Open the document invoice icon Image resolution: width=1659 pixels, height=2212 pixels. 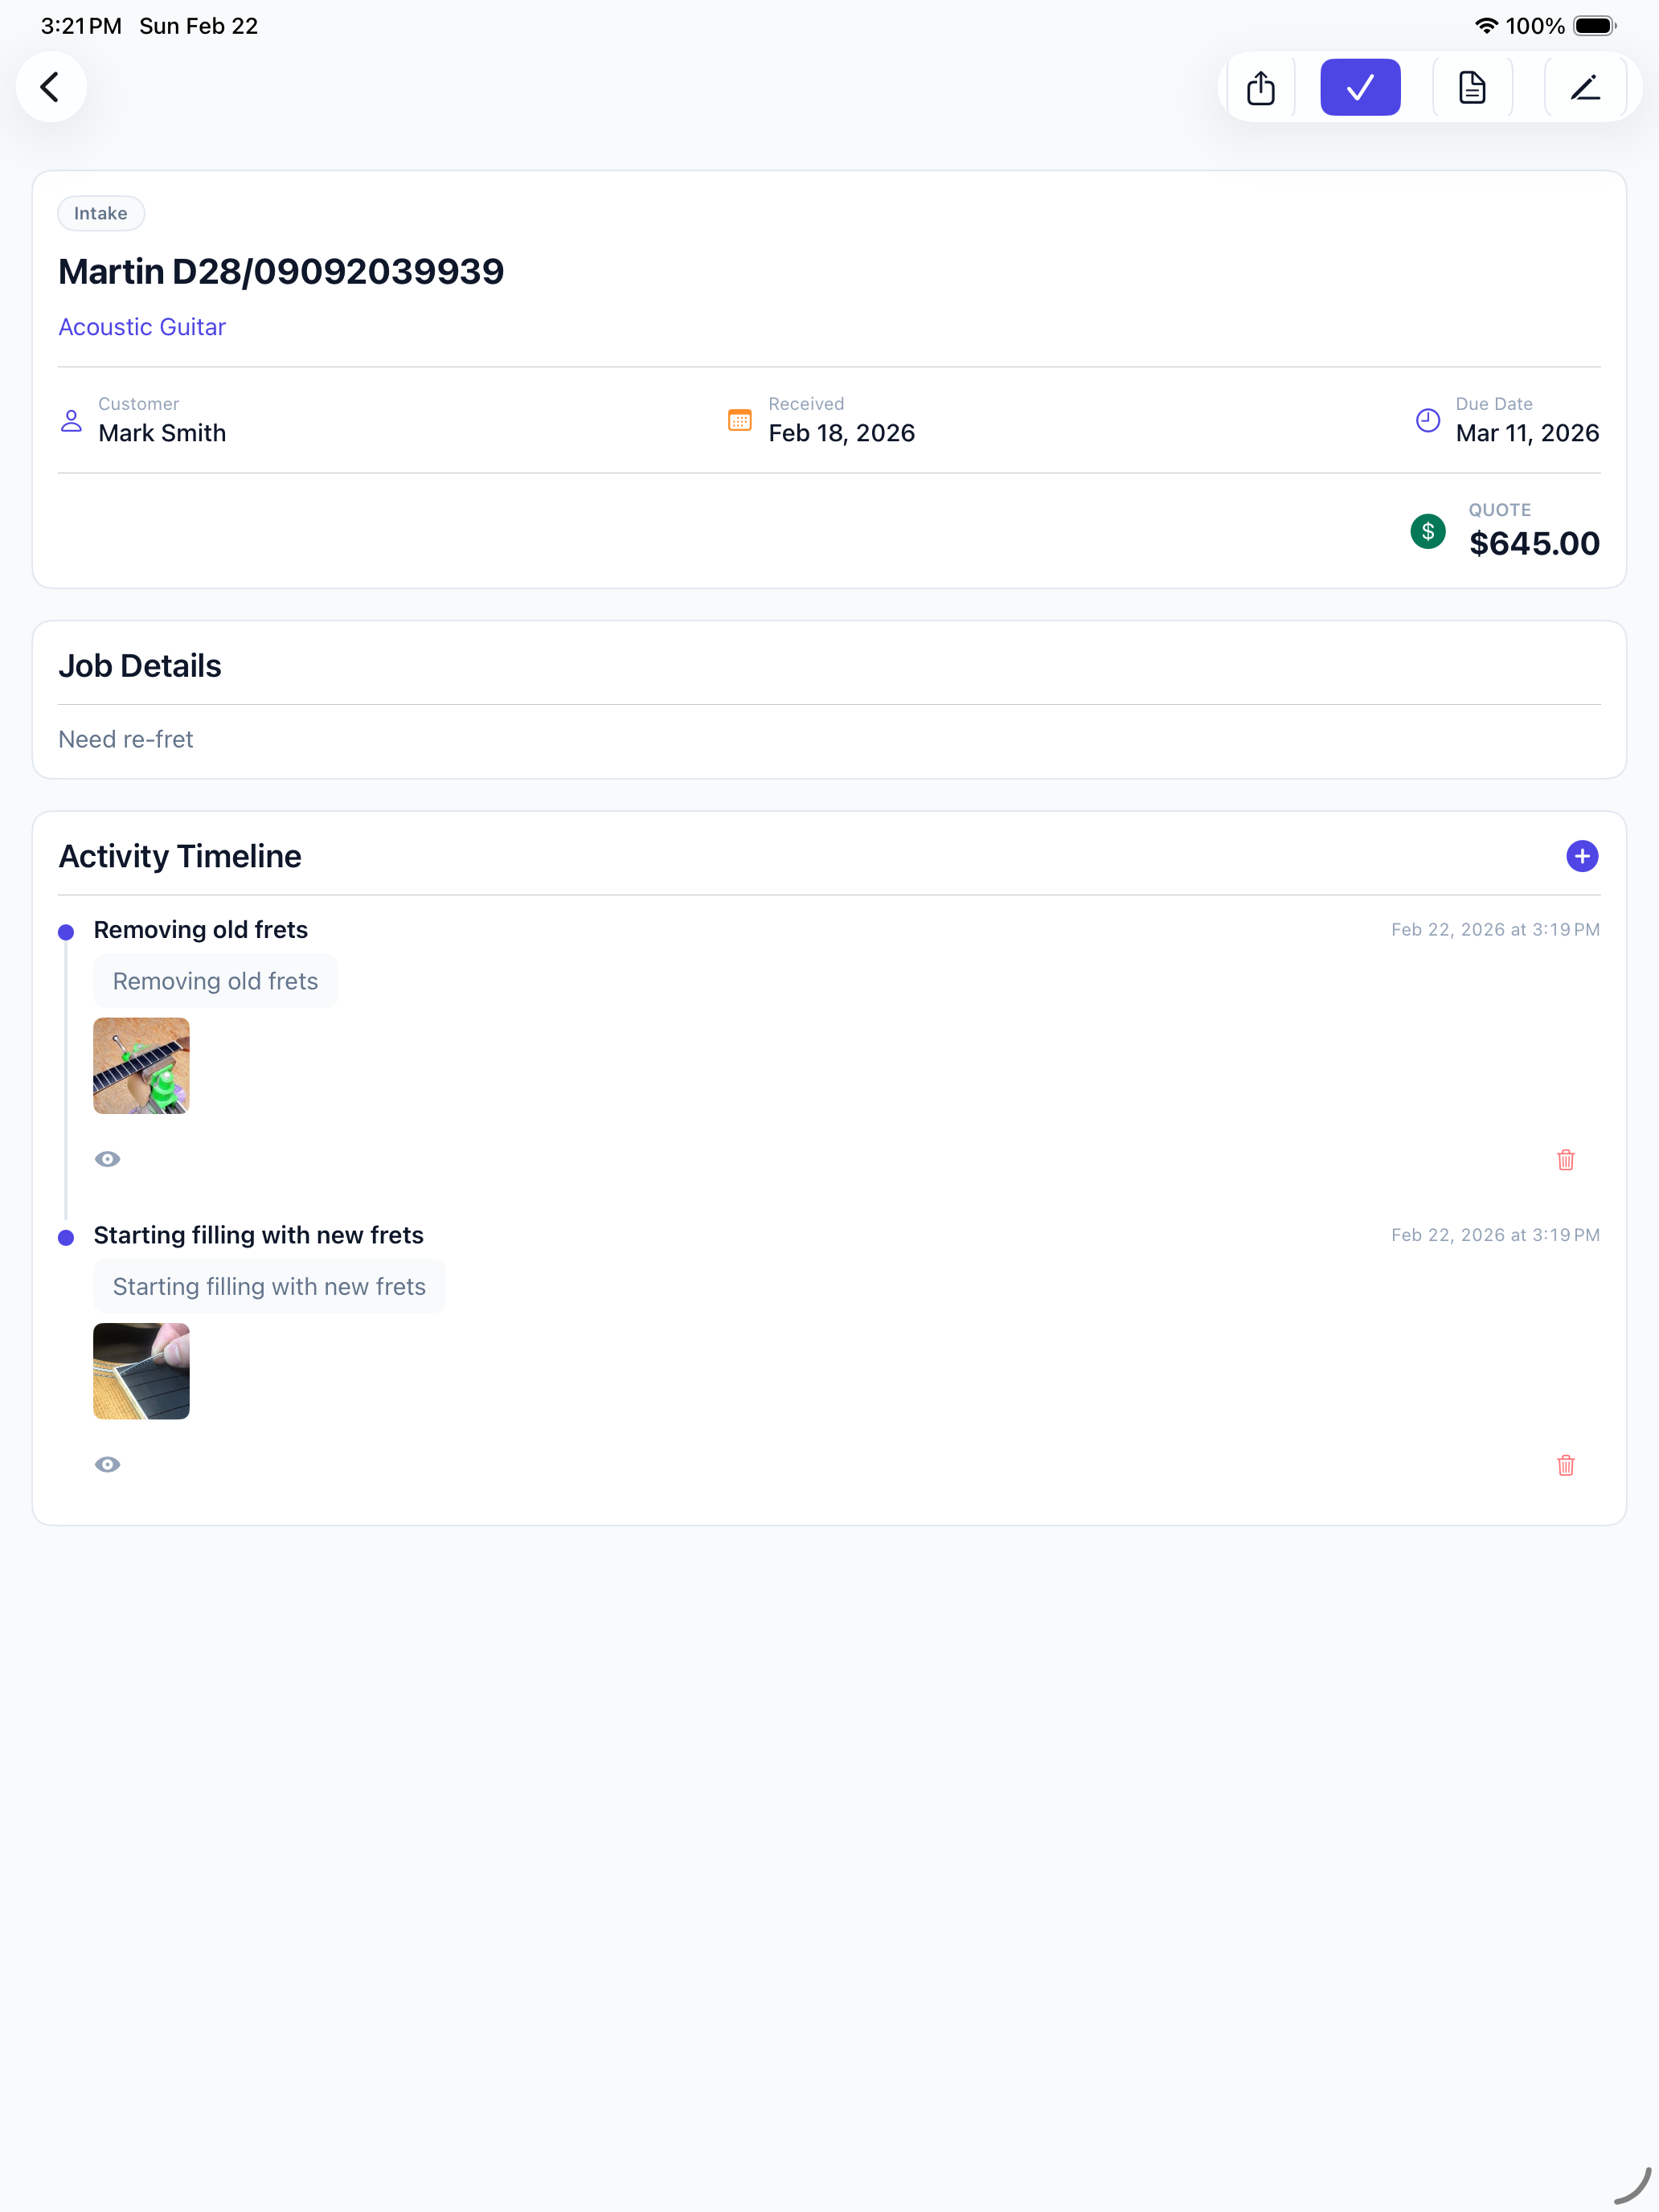click(1471, 88)
